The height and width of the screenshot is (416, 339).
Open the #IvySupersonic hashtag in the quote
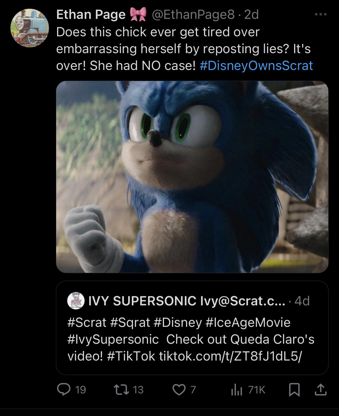(113, 339)
